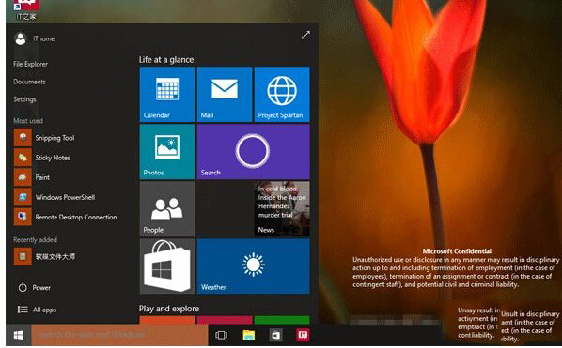This screenshot has height=348, width=562.
Task: Open the Weather tile
Action: (x=253, y=266)
